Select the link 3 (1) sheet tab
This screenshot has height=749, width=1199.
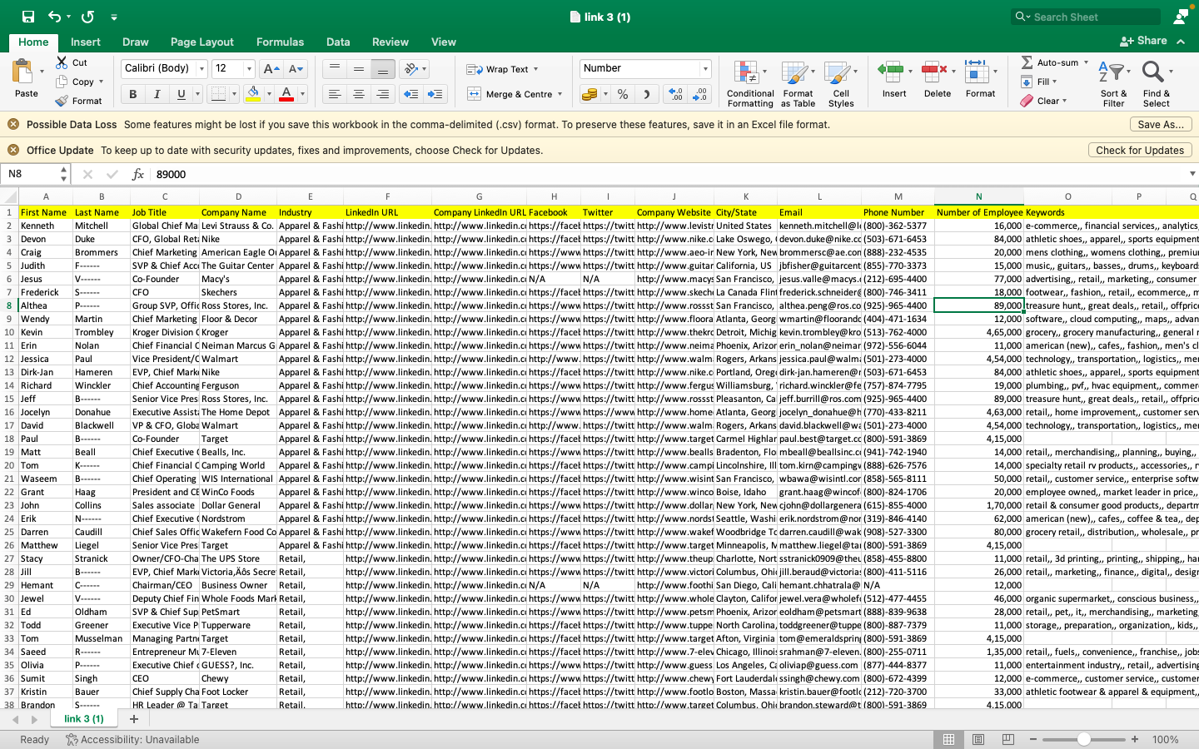[84, 719]
